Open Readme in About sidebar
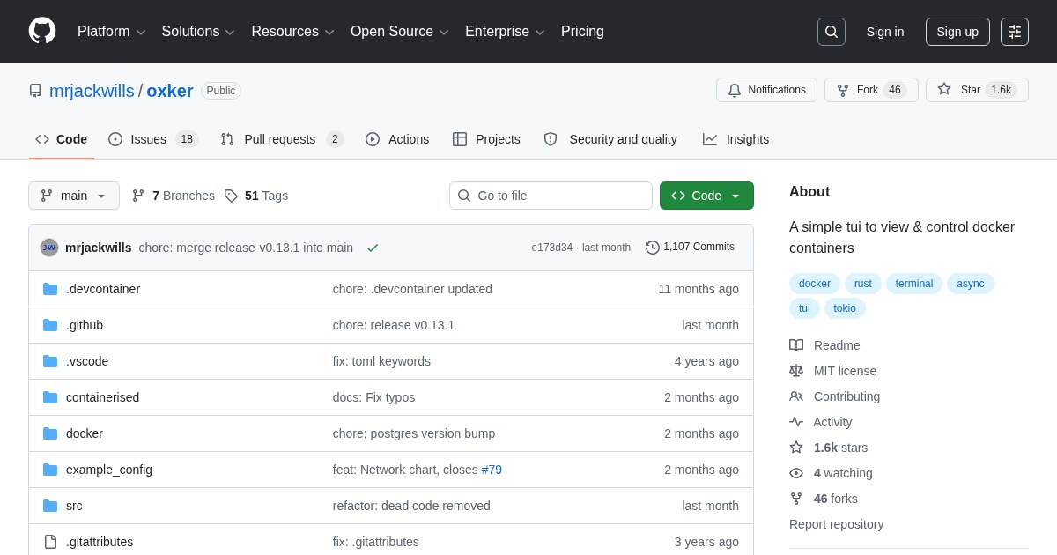 pos(824,345)
